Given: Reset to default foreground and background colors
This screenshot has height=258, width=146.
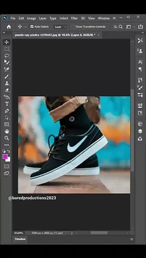Looking at the screenshot, I should 4,151.
